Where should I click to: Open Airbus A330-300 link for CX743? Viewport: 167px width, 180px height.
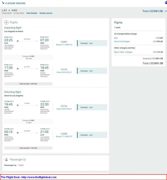click(63, 72)
